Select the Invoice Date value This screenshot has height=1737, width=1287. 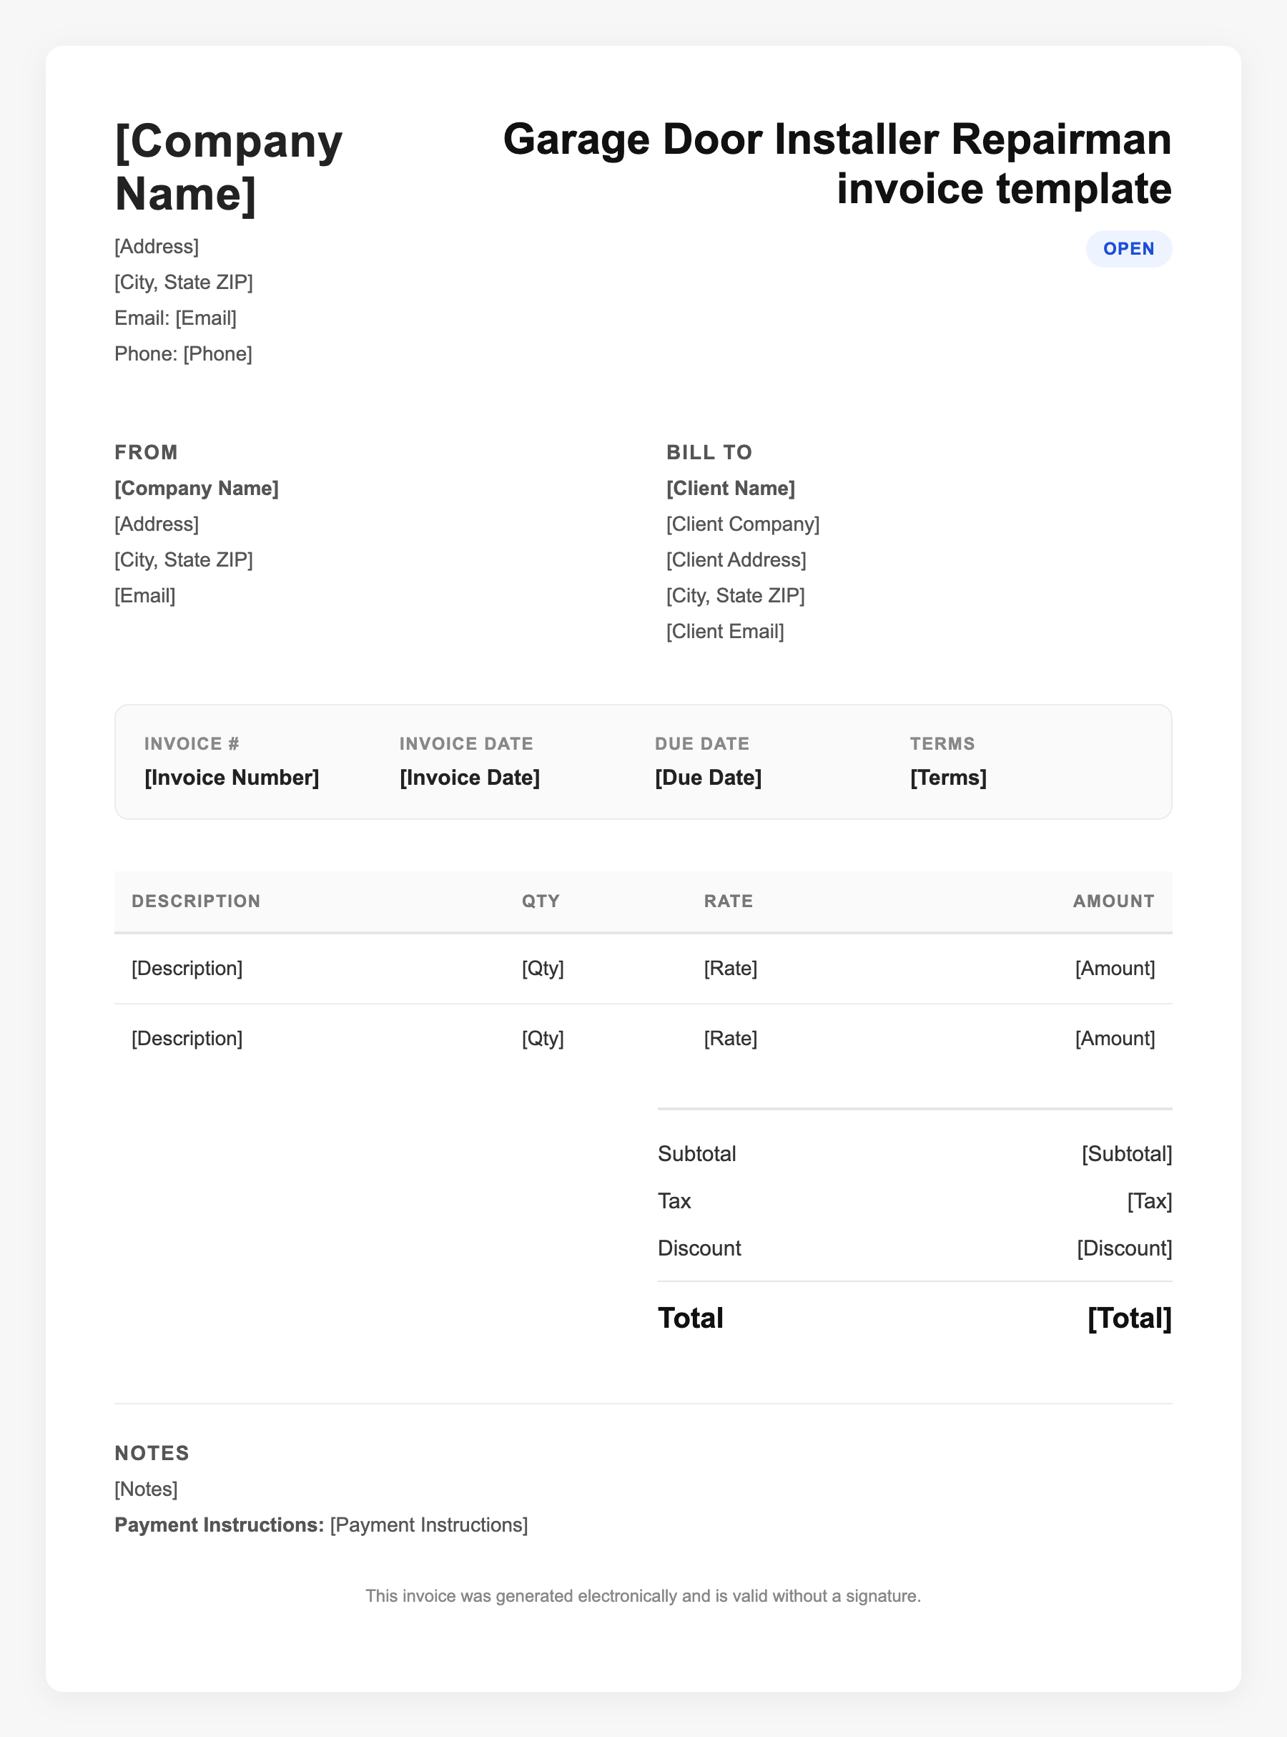tap(469, 778)
